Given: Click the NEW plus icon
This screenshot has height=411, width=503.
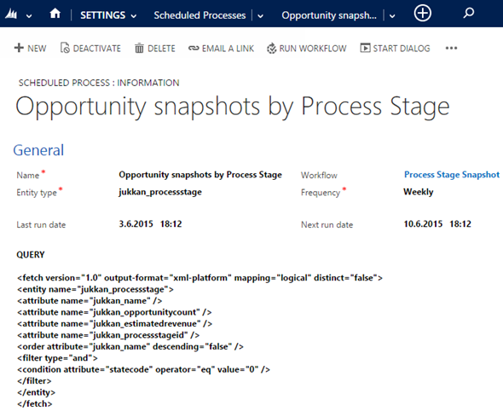Looking at the screenshot, I should point(19,48).
